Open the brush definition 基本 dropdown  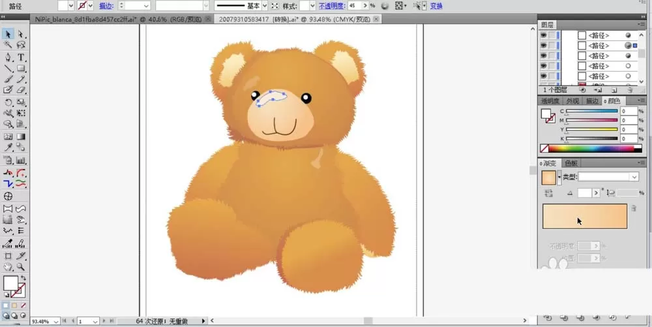pyautogui.click(x=265, y=6)
